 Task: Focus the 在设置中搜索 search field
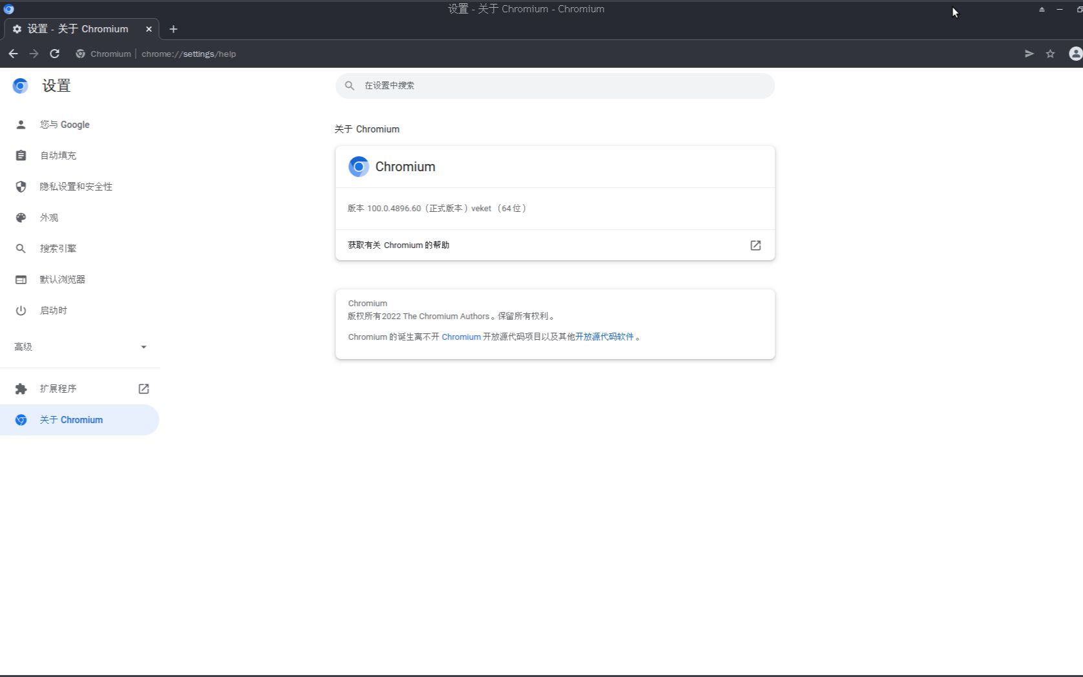coord(555,85)
